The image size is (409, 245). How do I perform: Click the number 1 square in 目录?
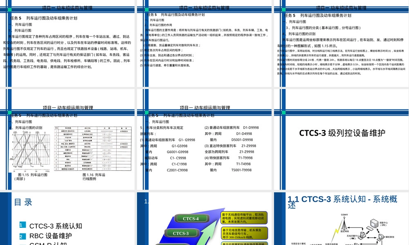coord(22,225)
